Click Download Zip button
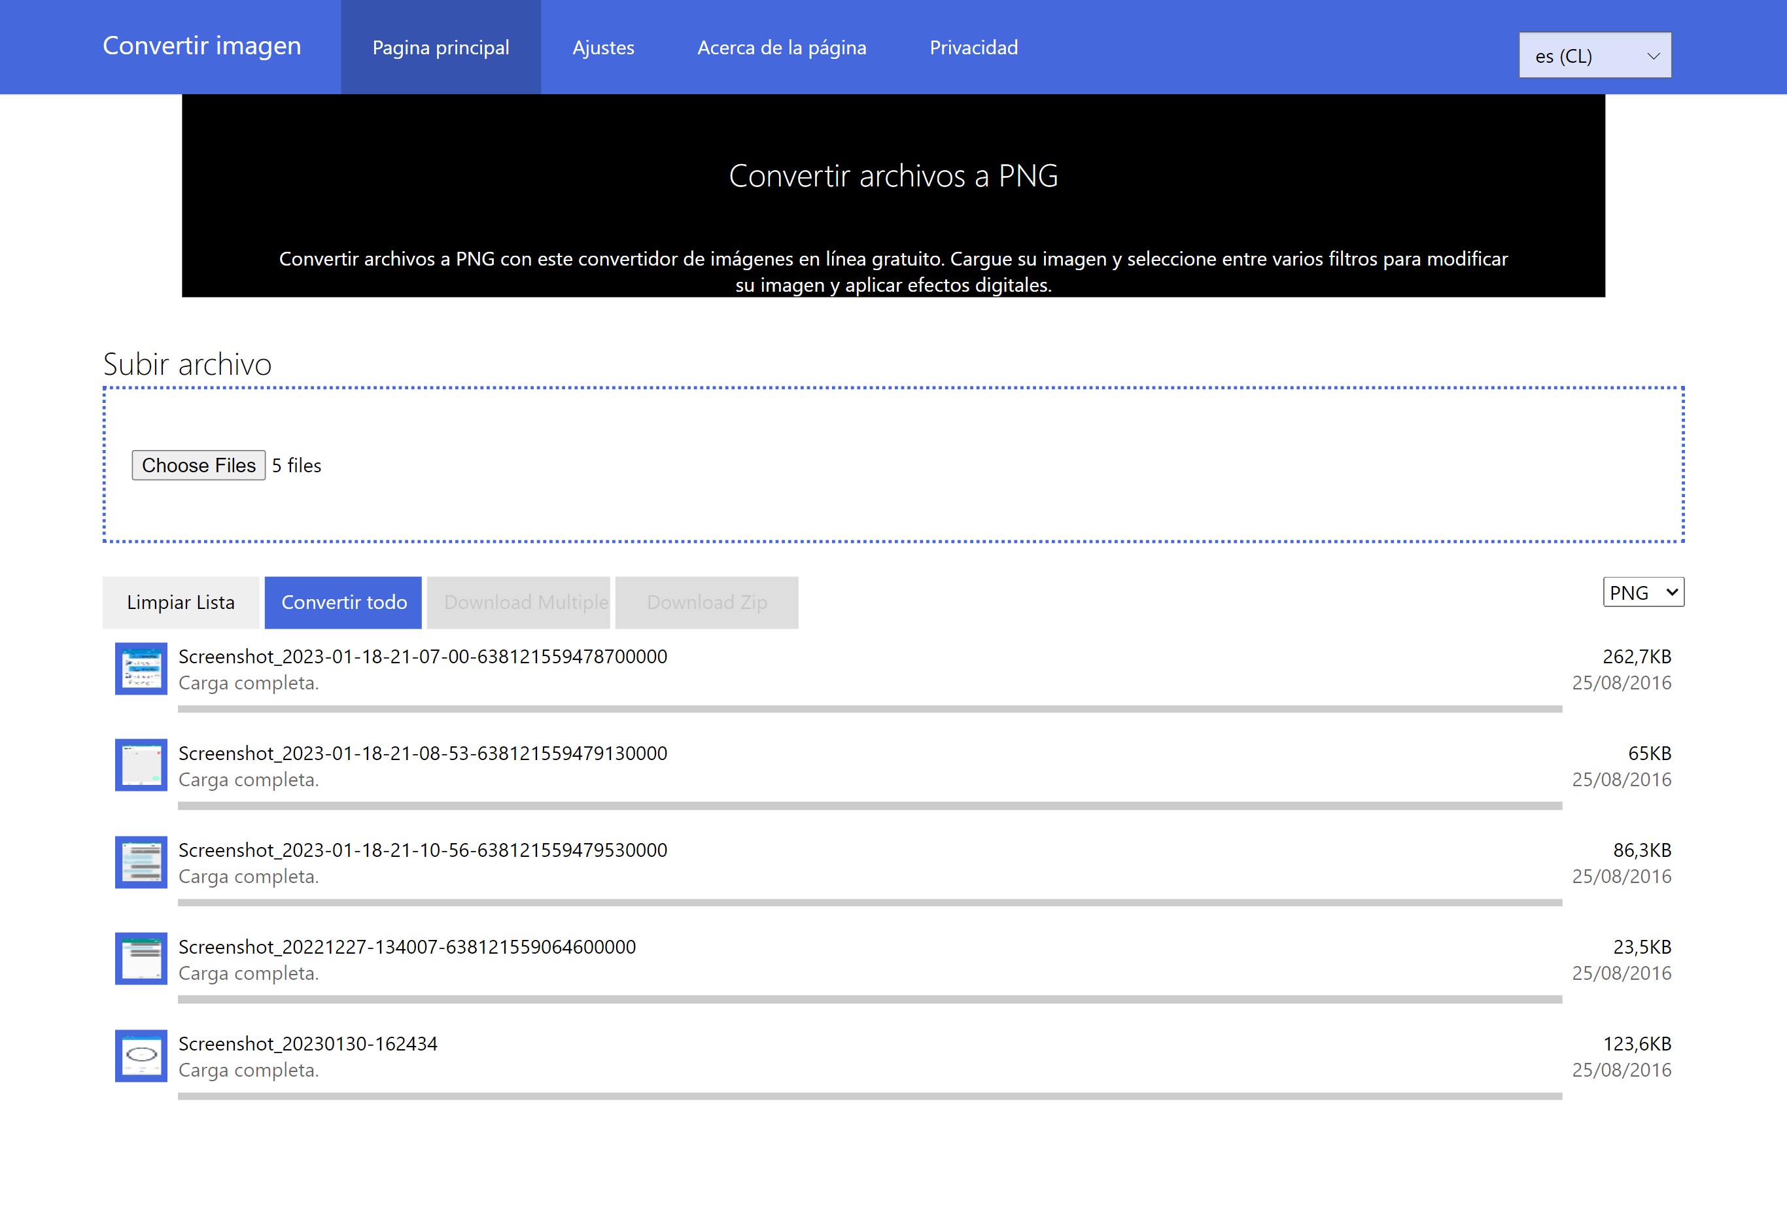Image resolution: width=1787 pixels, height=1214 pixels. pos(706,603)
